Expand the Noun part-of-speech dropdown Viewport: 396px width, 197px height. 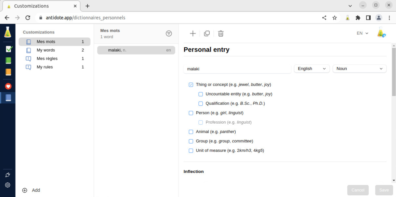tap(359, 69)
